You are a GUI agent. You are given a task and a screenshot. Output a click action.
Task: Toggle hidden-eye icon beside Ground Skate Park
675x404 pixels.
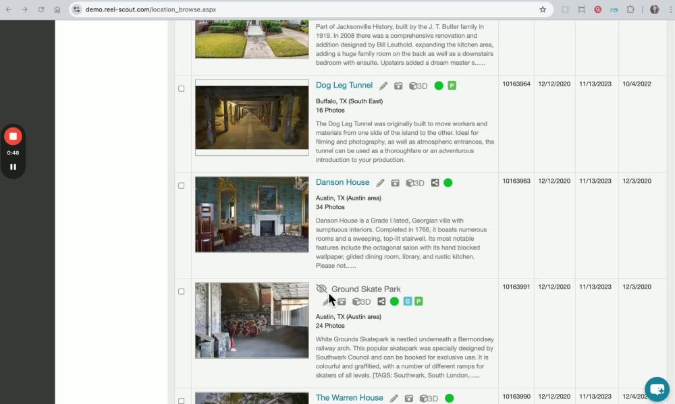click(x=321, y=289)
